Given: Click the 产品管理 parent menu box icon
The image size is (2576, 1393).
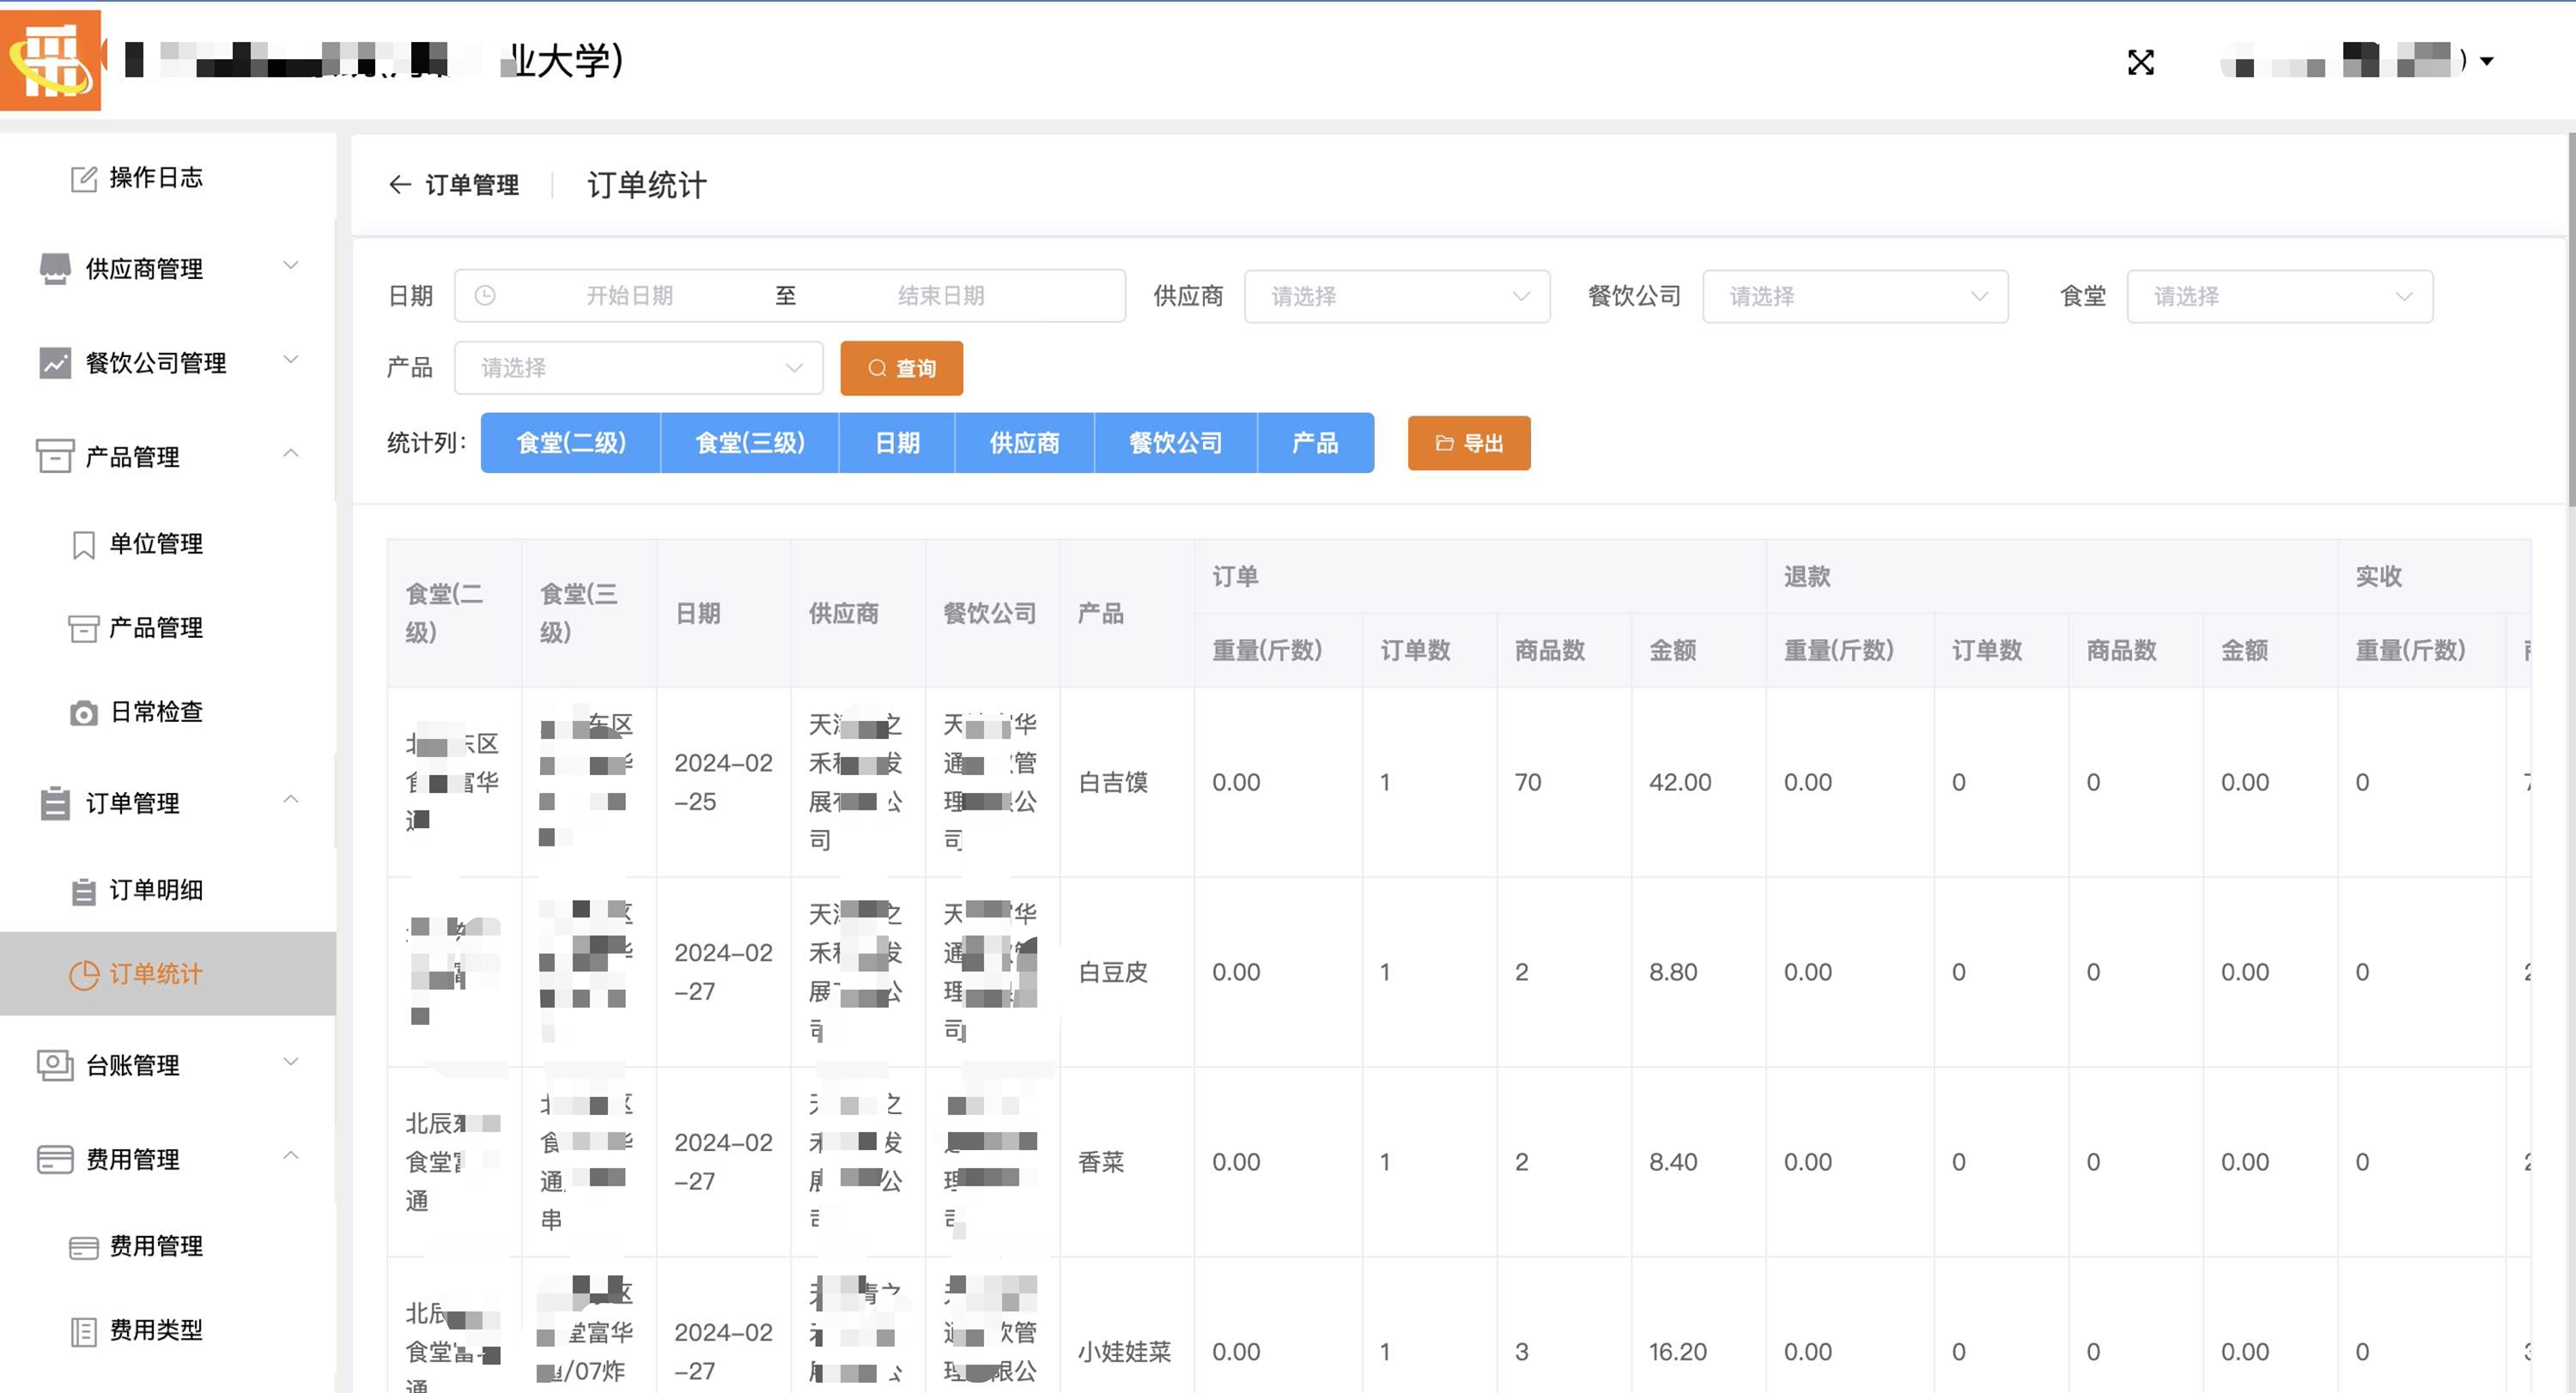Looking at the screenshot, I should (x=55, y=457).
